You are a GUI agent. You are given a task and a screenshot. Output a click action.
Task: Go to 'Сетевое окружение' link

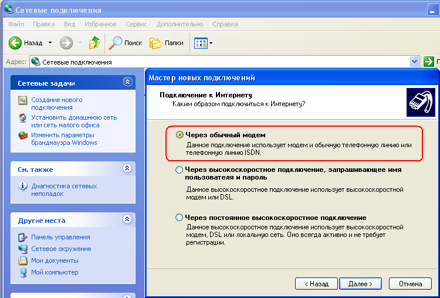pyautogui.click(x=61, y=249)
